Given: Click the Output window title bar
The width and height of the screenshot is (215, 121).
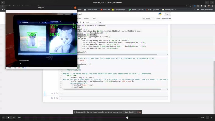Looking at the screenshot, I should [x=41, y=8].
